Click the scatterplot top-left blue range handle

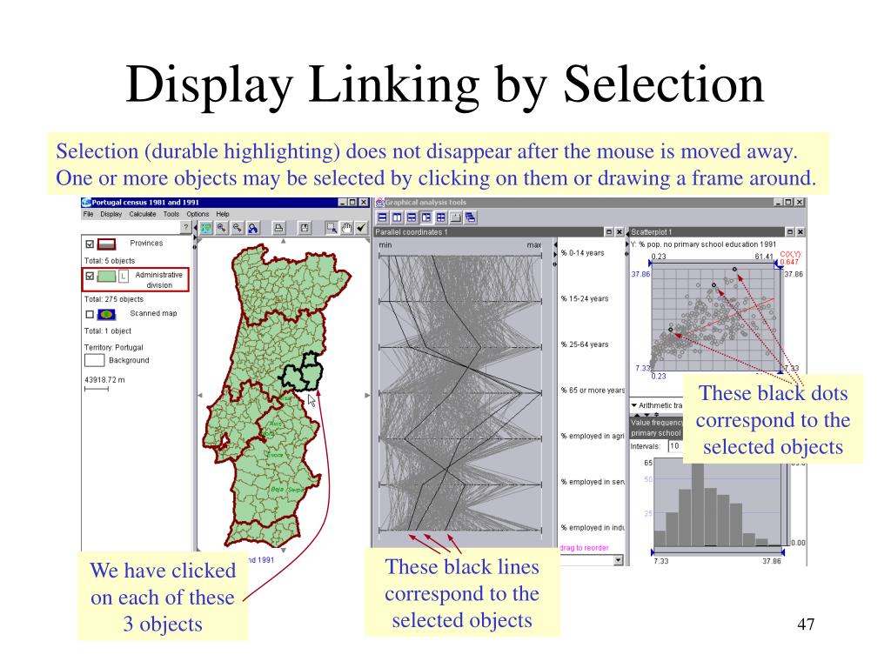pos(651,263)
